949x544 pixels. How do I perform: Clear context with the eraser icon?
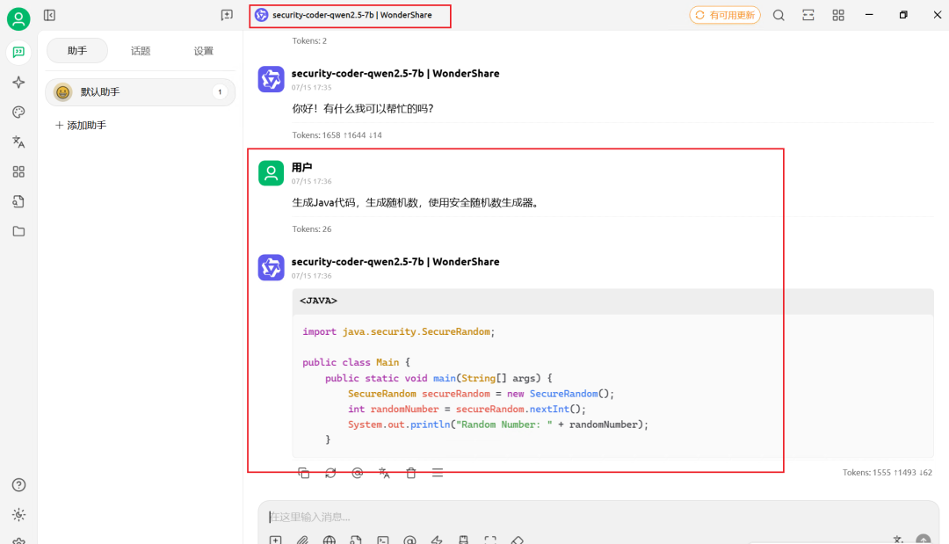point(517,540)
